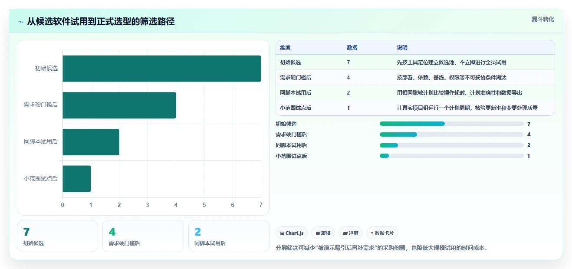Select the 数据卡片 chip

[x=382, y=233]
